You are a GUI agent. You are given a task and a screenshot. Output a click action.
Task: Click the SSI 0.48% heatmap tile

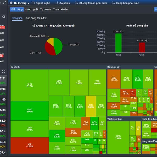[79, 82]
